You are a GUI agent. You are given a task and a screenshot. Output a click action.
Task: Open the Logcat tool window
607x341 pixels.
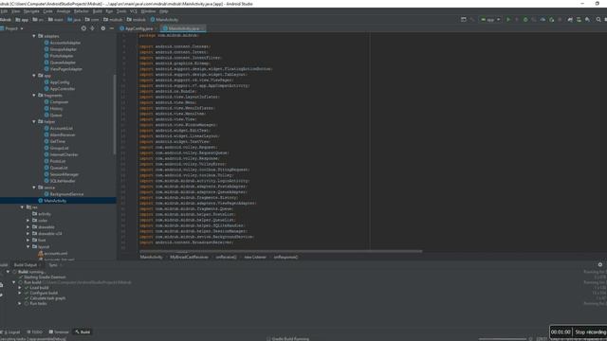tap(10, 332)
